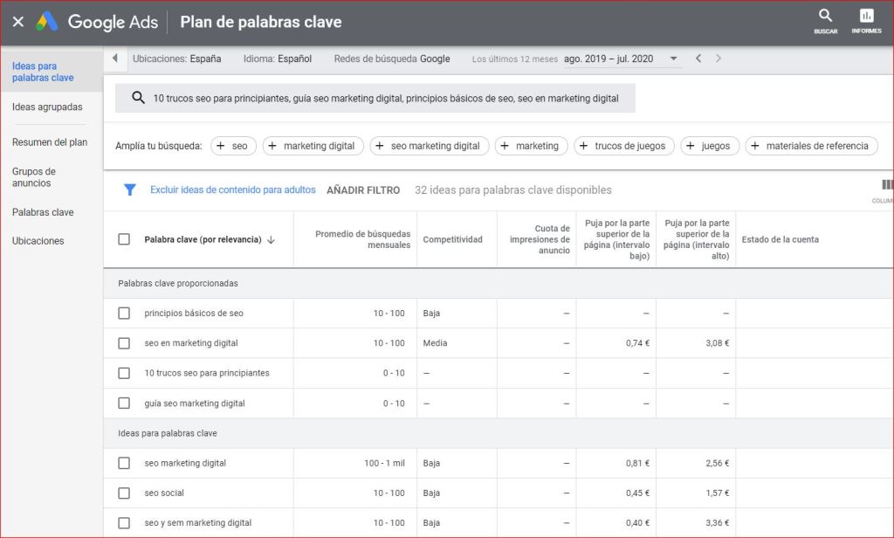Add 'seo' chip to the search
The image size is (894, 538).
tap(233, 146)
